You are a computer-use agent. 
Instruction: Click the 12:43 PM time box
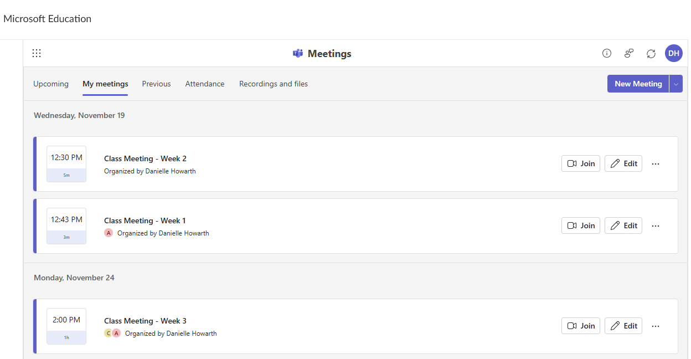[66, 226]
